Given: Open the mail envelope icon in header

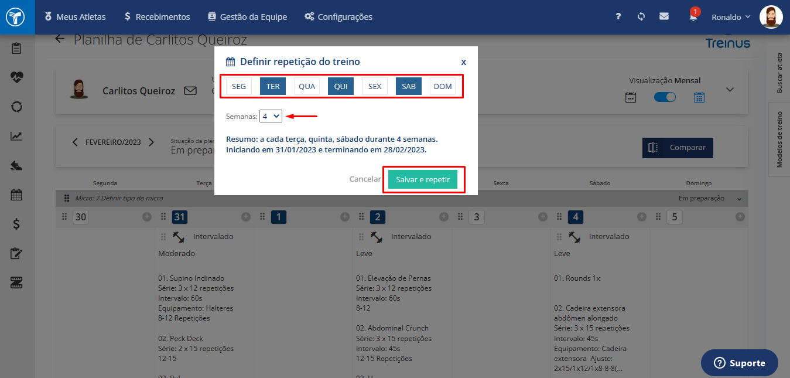Looking at the screenshot, I should [x=664, y=16].
